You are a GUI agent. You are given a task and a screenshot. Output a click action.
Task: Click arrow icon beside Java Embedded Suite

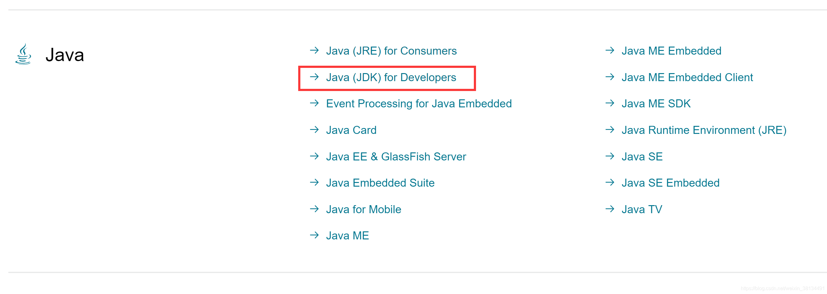tap(314, 182)
